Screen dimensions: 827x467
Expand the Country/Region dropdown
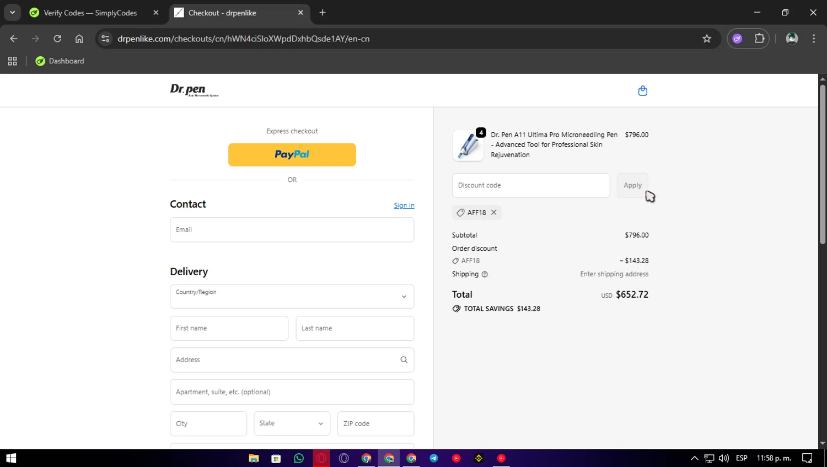point(292,297)
